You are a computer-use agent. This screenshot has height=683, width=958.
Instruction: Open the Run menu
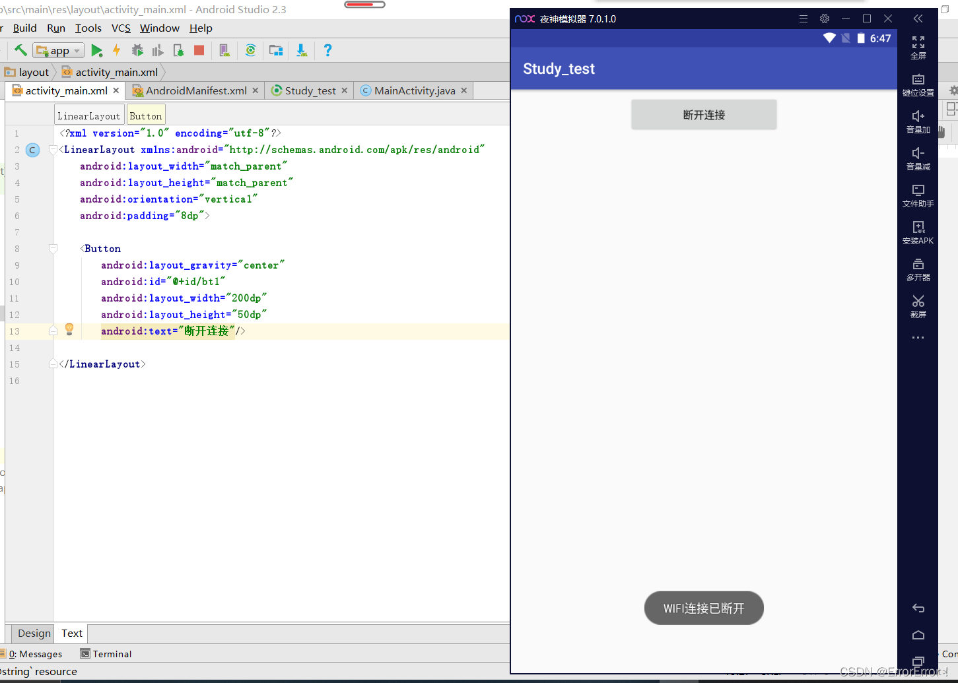56,28
